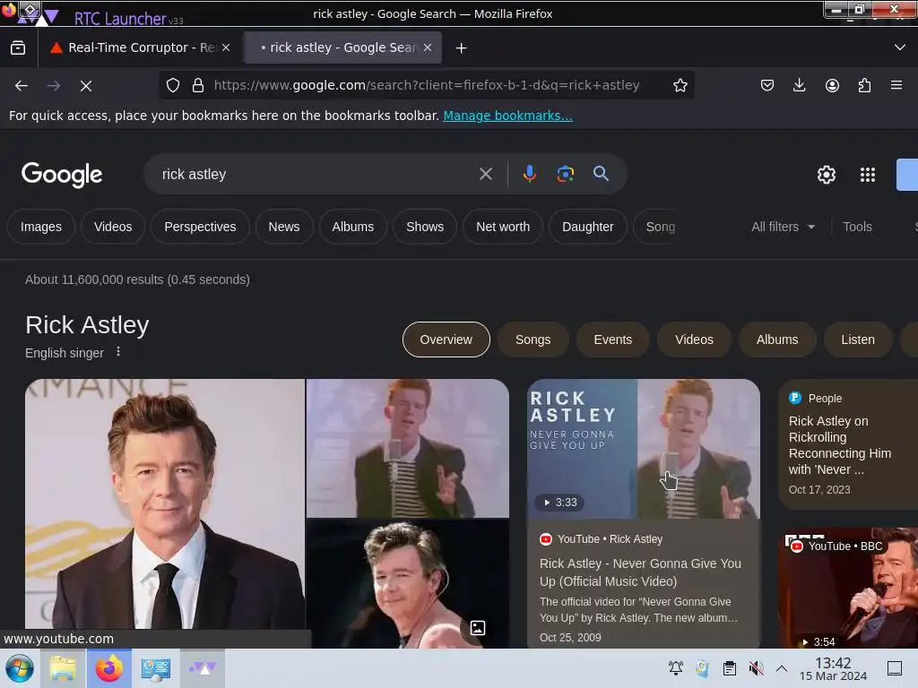Switch to the Real-Time Corruptor tab
The width and height of the screenshot is (918, 688).
[x=139, y=48]
